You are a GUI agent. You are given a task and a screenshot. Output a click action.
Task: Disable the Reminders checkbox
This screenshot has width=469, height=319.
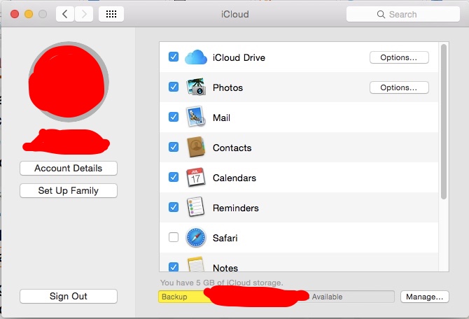(x=174, y=207)
